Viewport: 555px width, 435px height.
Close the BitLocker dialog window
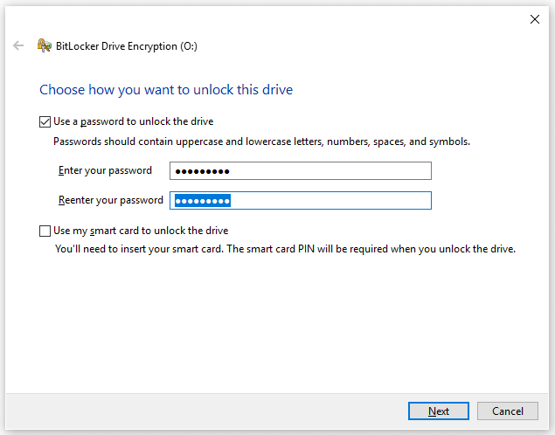click(535, 19)
